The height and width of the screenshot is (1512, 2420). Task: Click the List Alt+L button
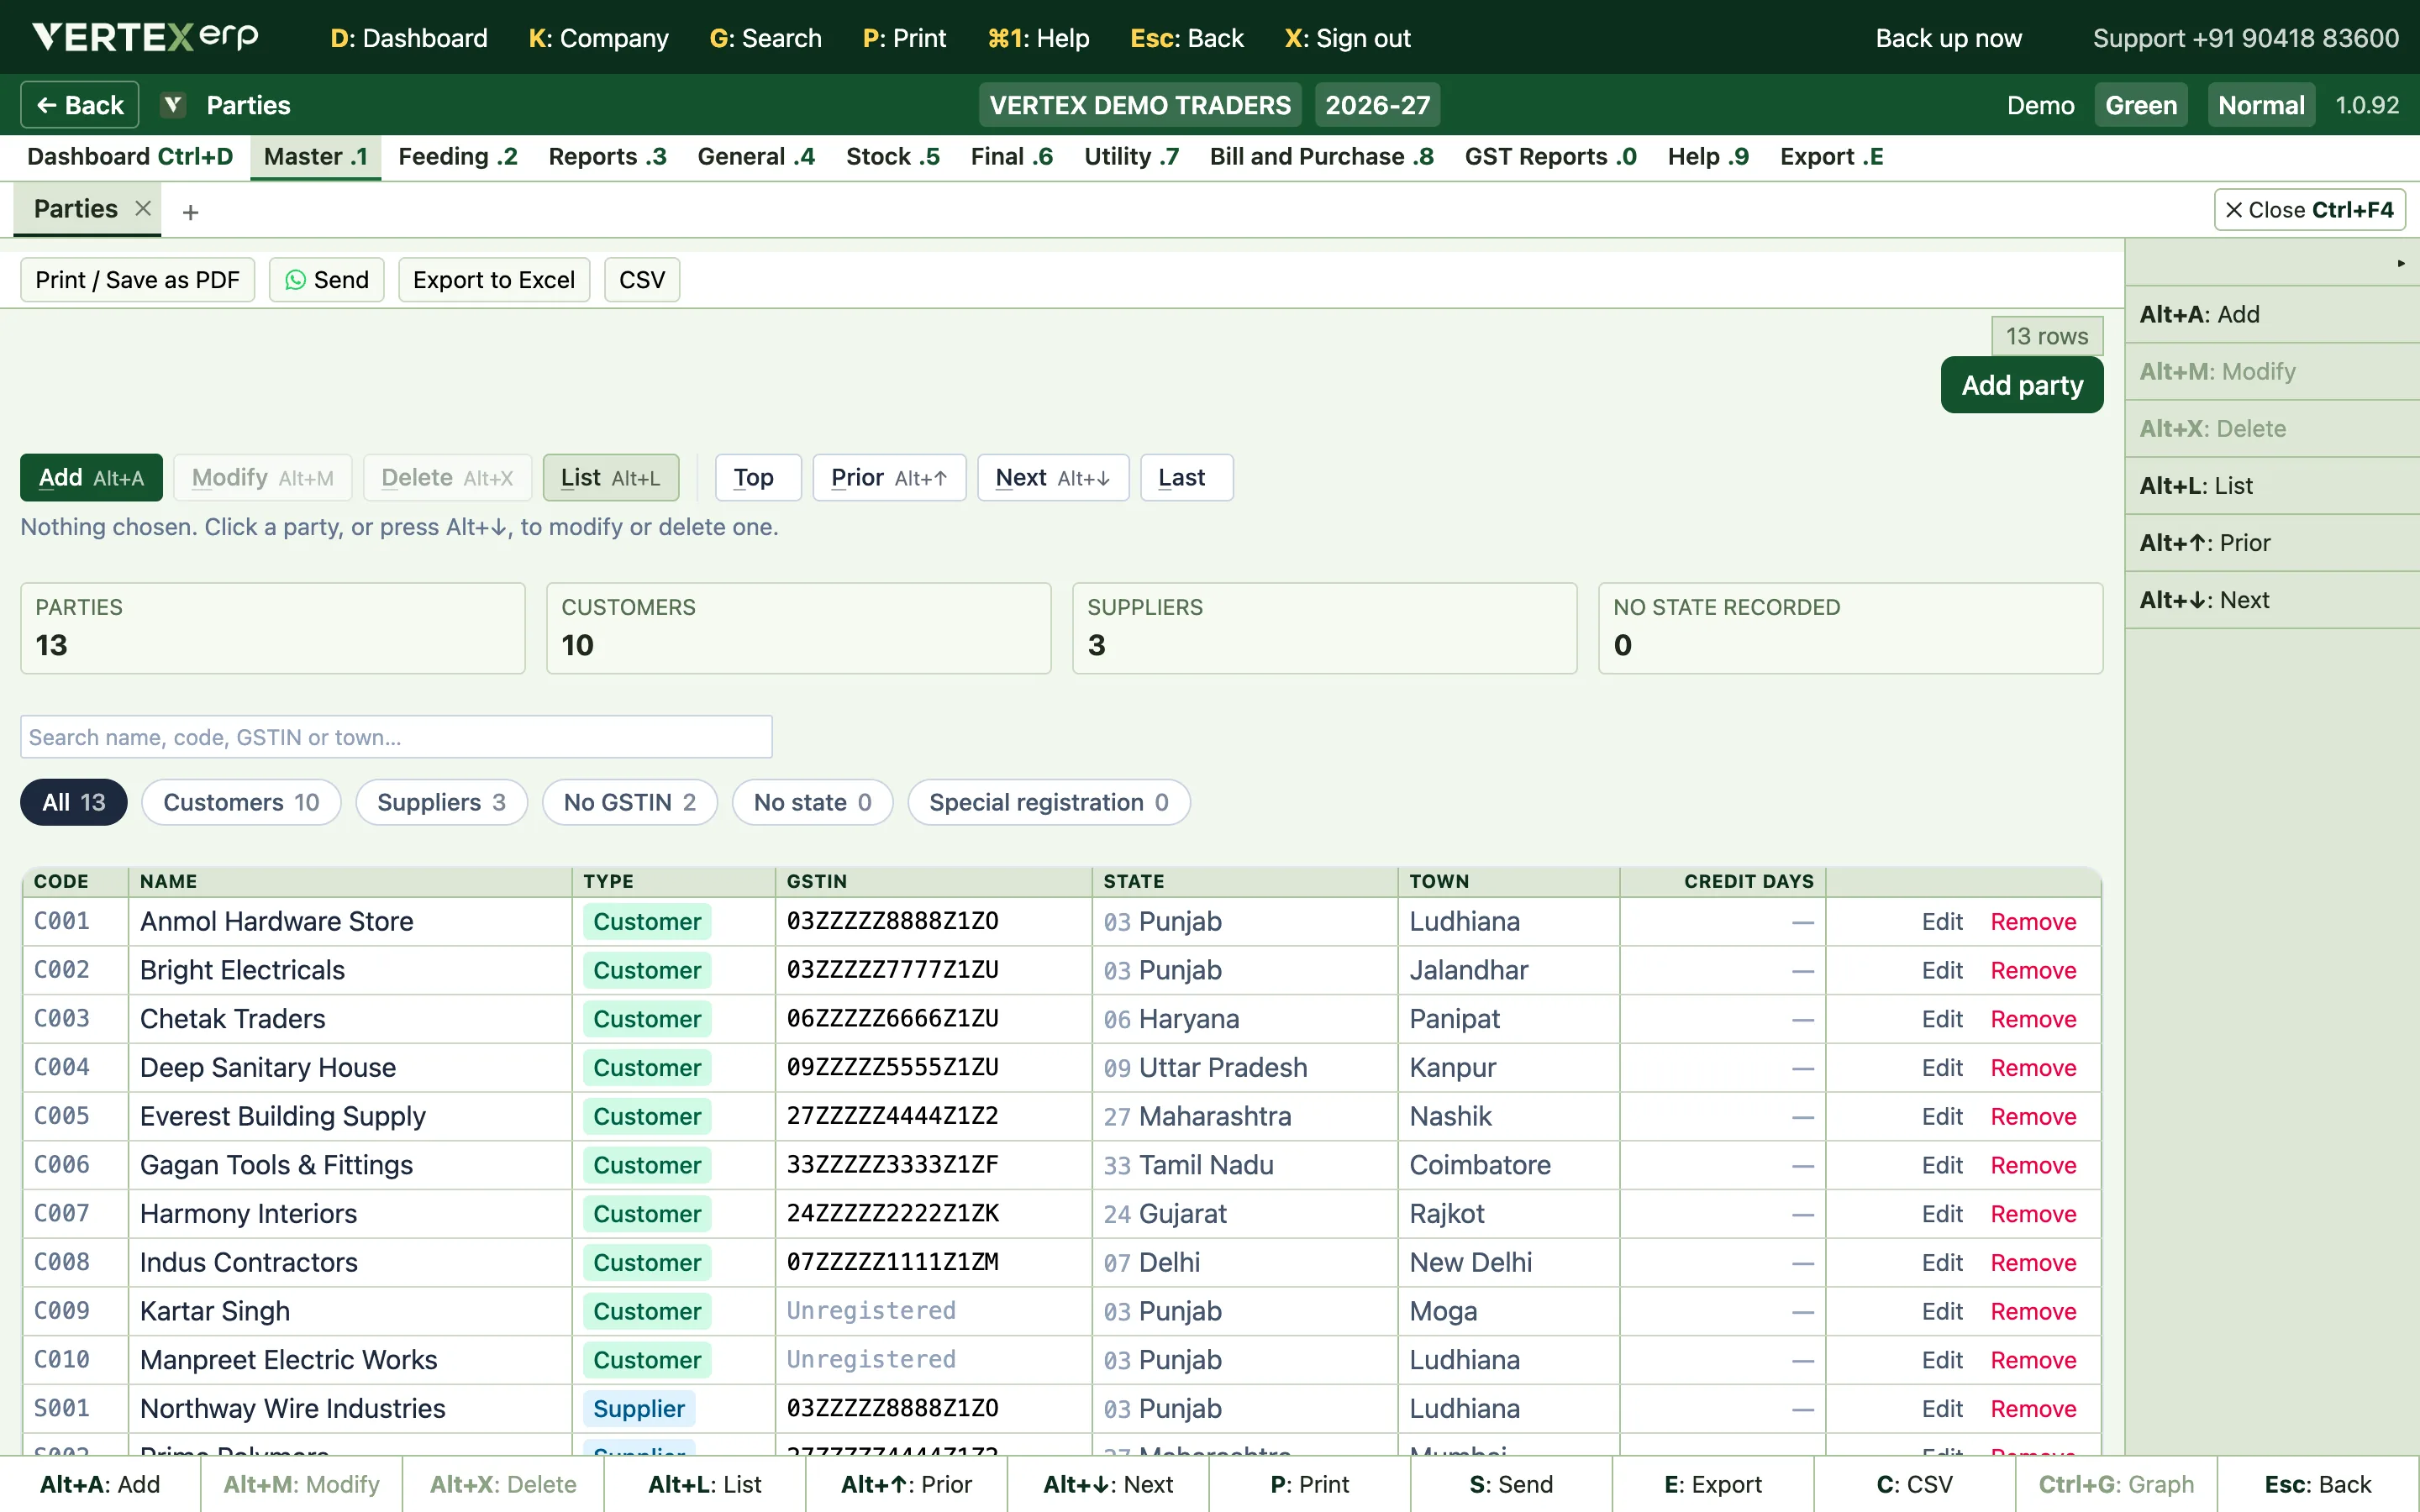(x=610, y=478)
